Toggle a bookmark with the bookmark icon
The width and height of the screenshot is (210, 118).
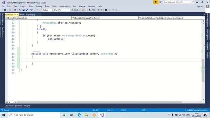106,10
